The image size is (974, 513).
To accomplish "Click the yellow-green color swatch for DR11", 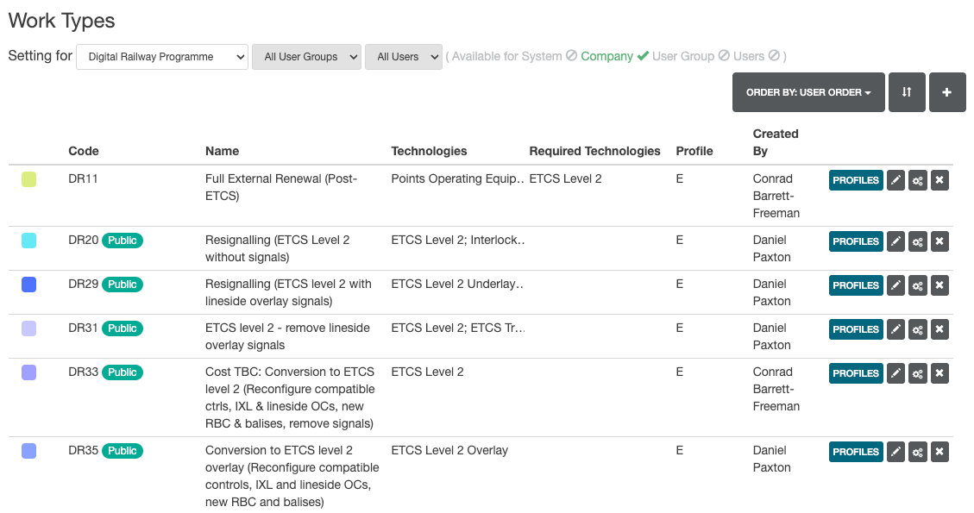I will [28, 179].
